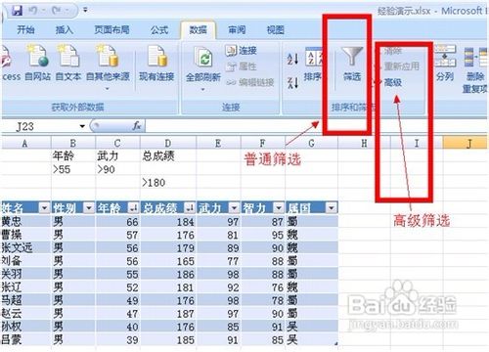Click the Undo arrow icon
Screen dimensions: 489x352
coord(33,11)
